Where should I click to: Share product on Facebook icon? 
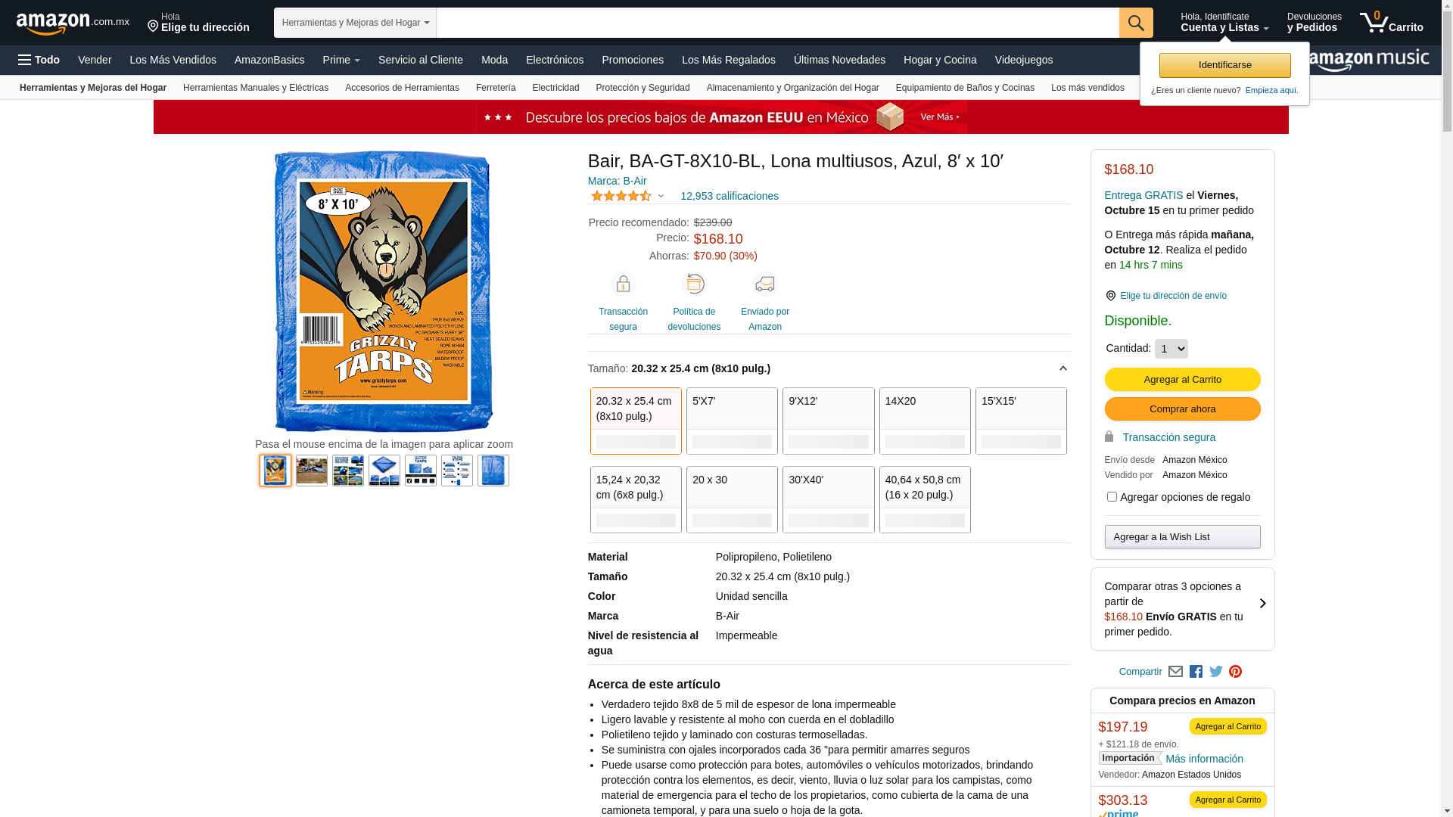(1196, 672)
